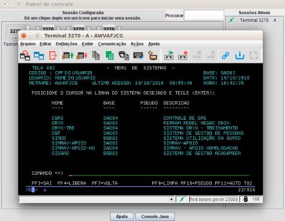The image size is (285, 221).
Task: Click the blue chain link icon
Action: tap(226, 56)
